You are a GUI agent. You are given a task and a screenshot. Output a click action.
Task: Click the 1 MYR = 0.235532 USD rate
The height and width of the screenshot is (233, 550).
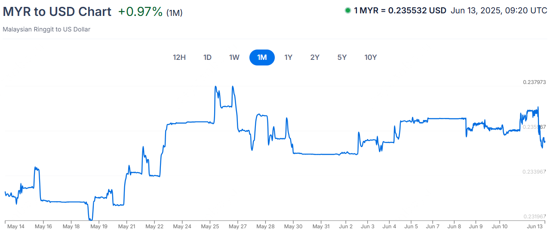point(400,11)
